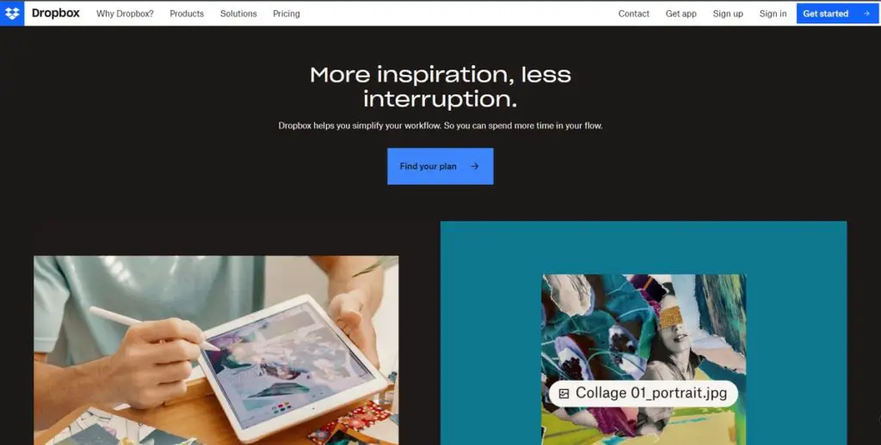Click the arrow icon in Get started button
The width and height of the screenshot is (881, 445).
click(866, 14)
